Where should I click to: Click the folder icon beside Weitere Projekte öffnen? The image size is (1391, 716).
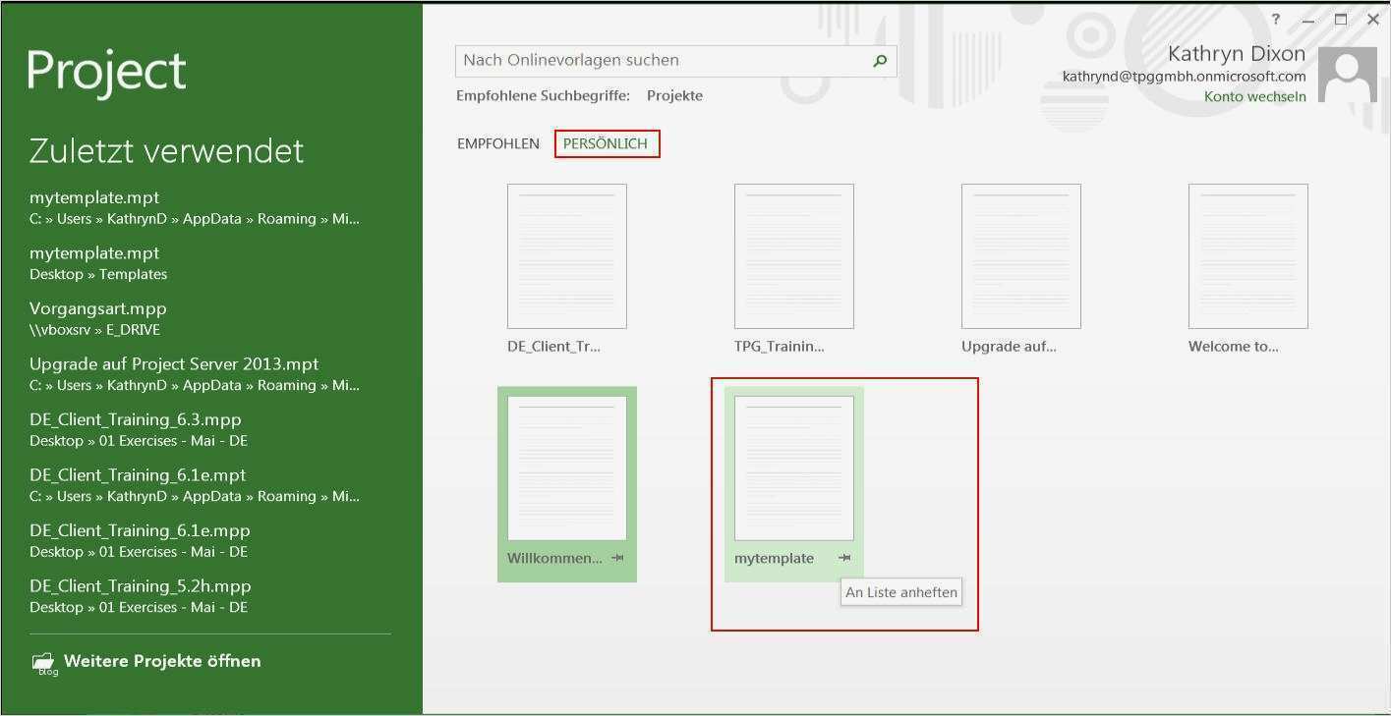pos(43,661)
